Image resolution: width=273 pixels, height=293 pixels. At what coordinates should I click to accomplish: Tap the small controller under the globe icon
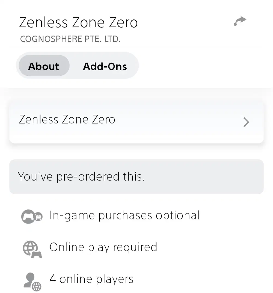tap(37, 255)
